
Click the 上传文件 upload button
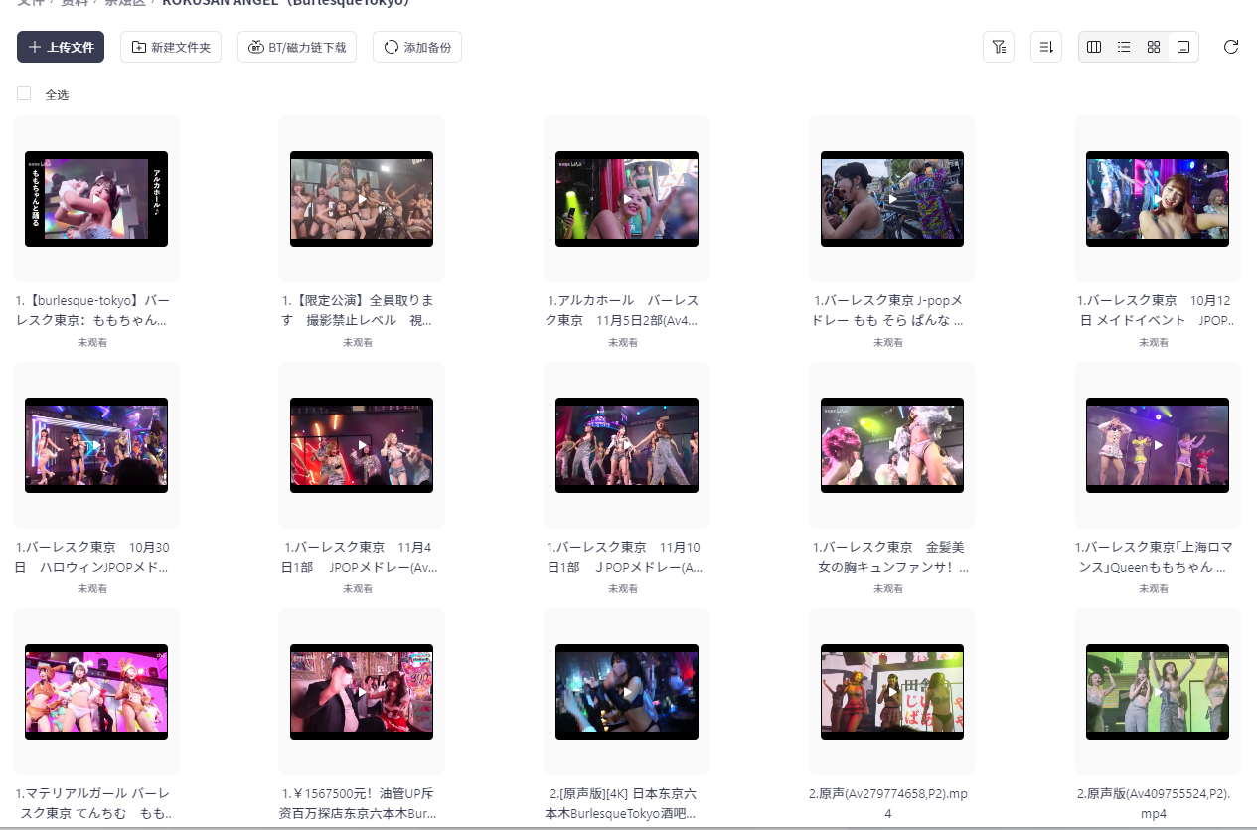point(60,47)
